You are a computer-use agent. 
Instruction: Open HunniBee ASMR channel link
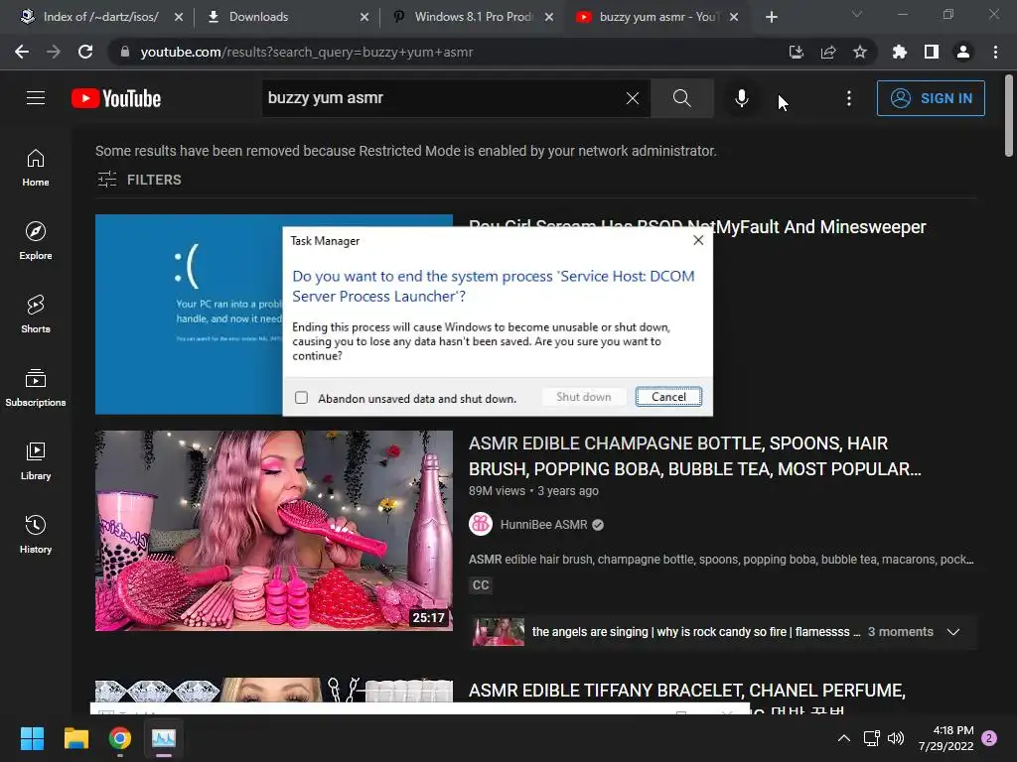(x=543, y=524)
